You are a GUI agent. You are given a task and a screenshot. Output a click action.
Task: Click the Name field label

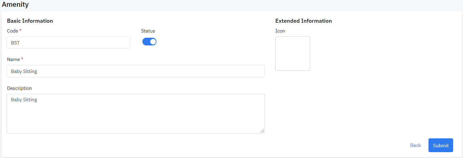point(13,60)
